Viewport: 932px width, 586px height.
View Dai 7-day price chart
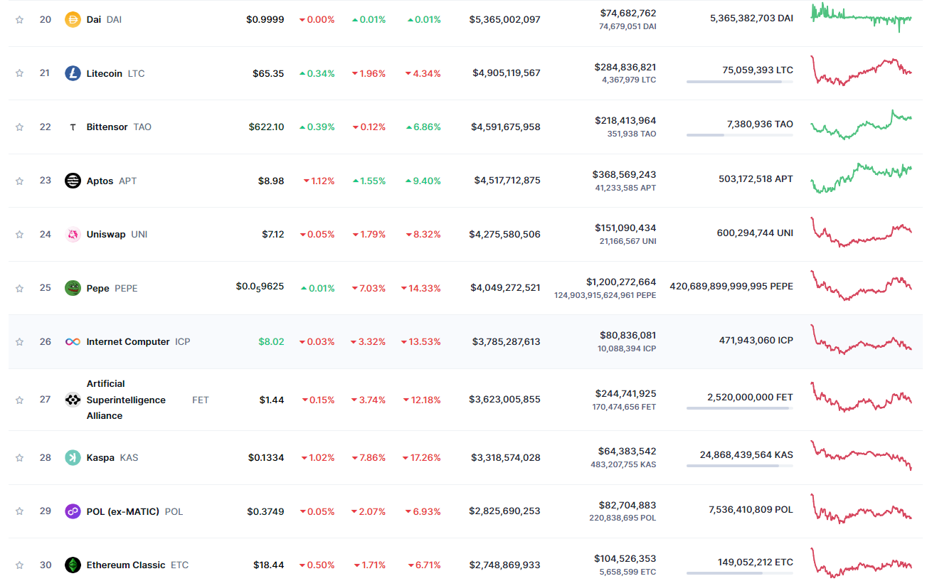(x=862, y=18)
